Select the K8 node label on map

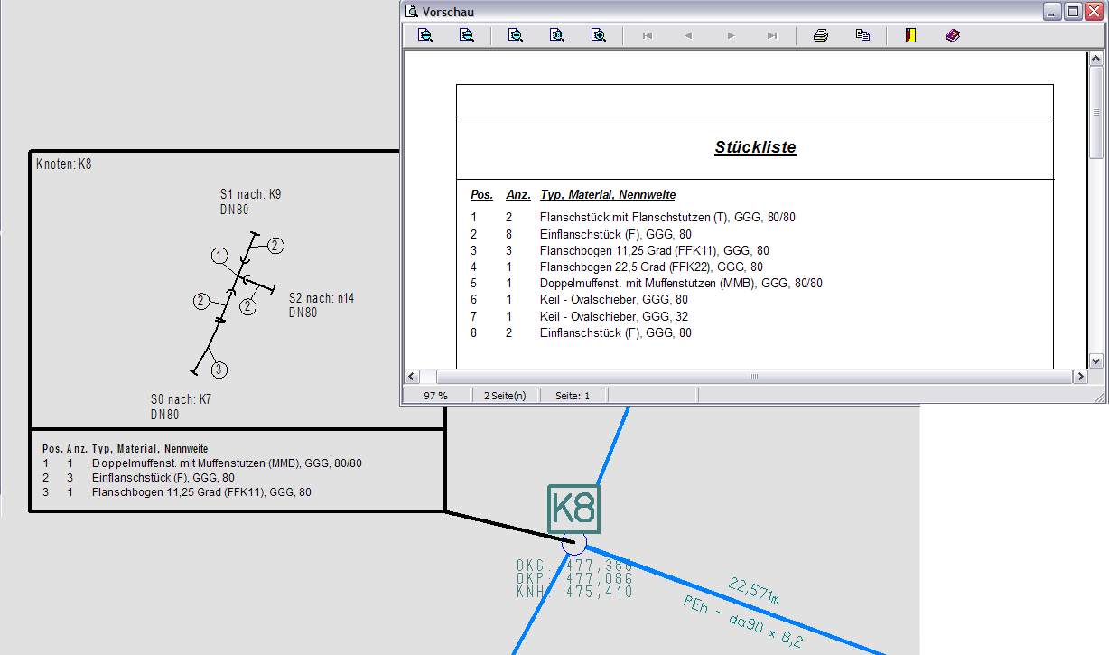coord(573,510)
